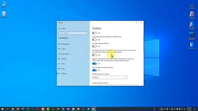Click the Find a setting search box
This screenshot has width=198, height=111.
pyautogui.click(x=73, y=33)
